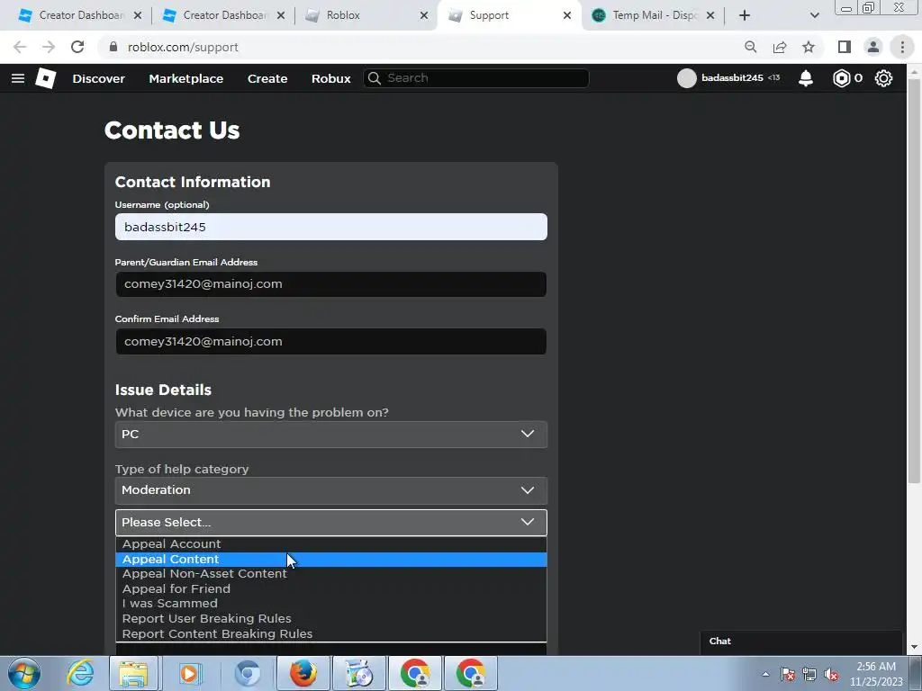
Task: Open a new browser tab with plus
Action: point(745,15)
